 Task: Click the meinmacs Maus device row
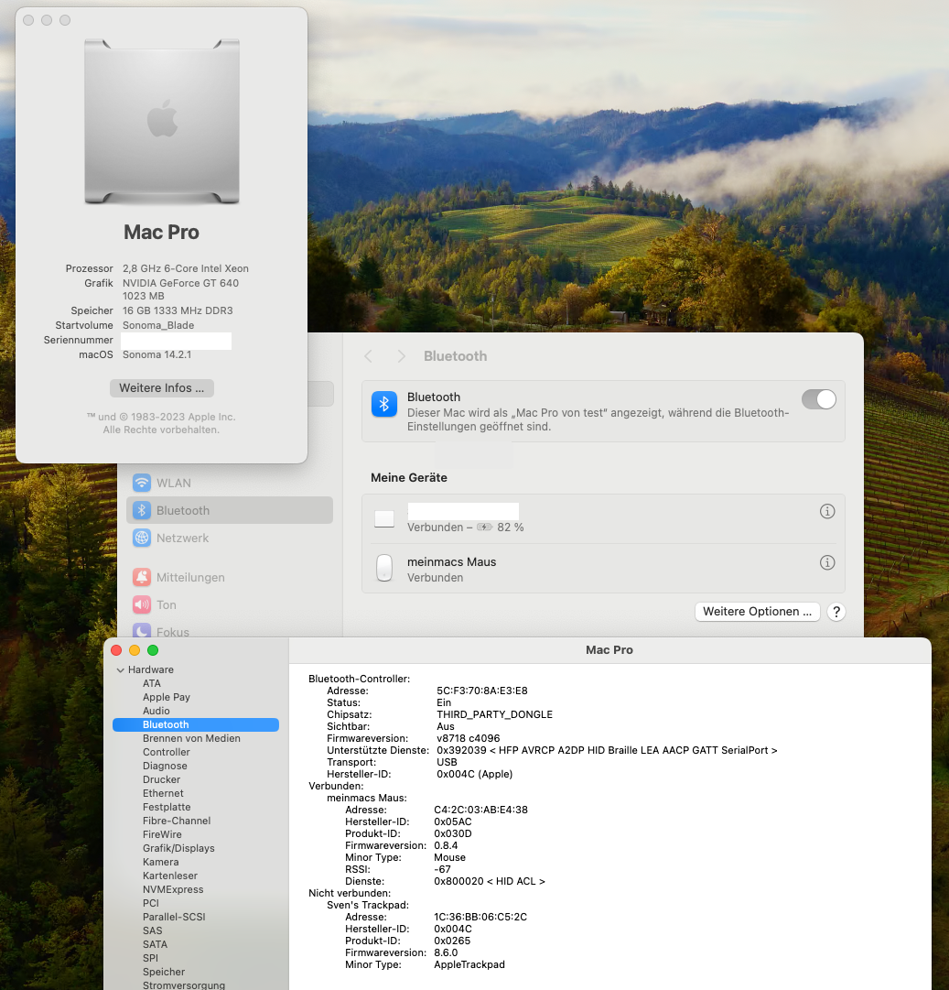[x=603, y=569]
